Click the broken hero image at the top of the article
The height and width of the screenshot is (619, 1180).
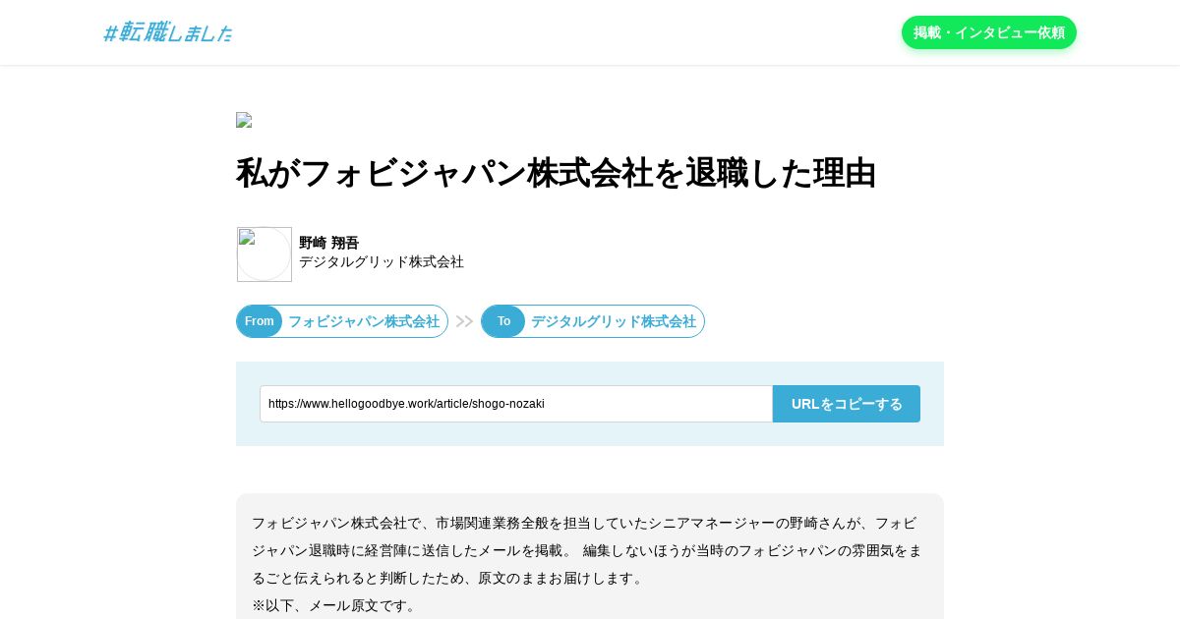pyautogui.click(x=244, y=120)
